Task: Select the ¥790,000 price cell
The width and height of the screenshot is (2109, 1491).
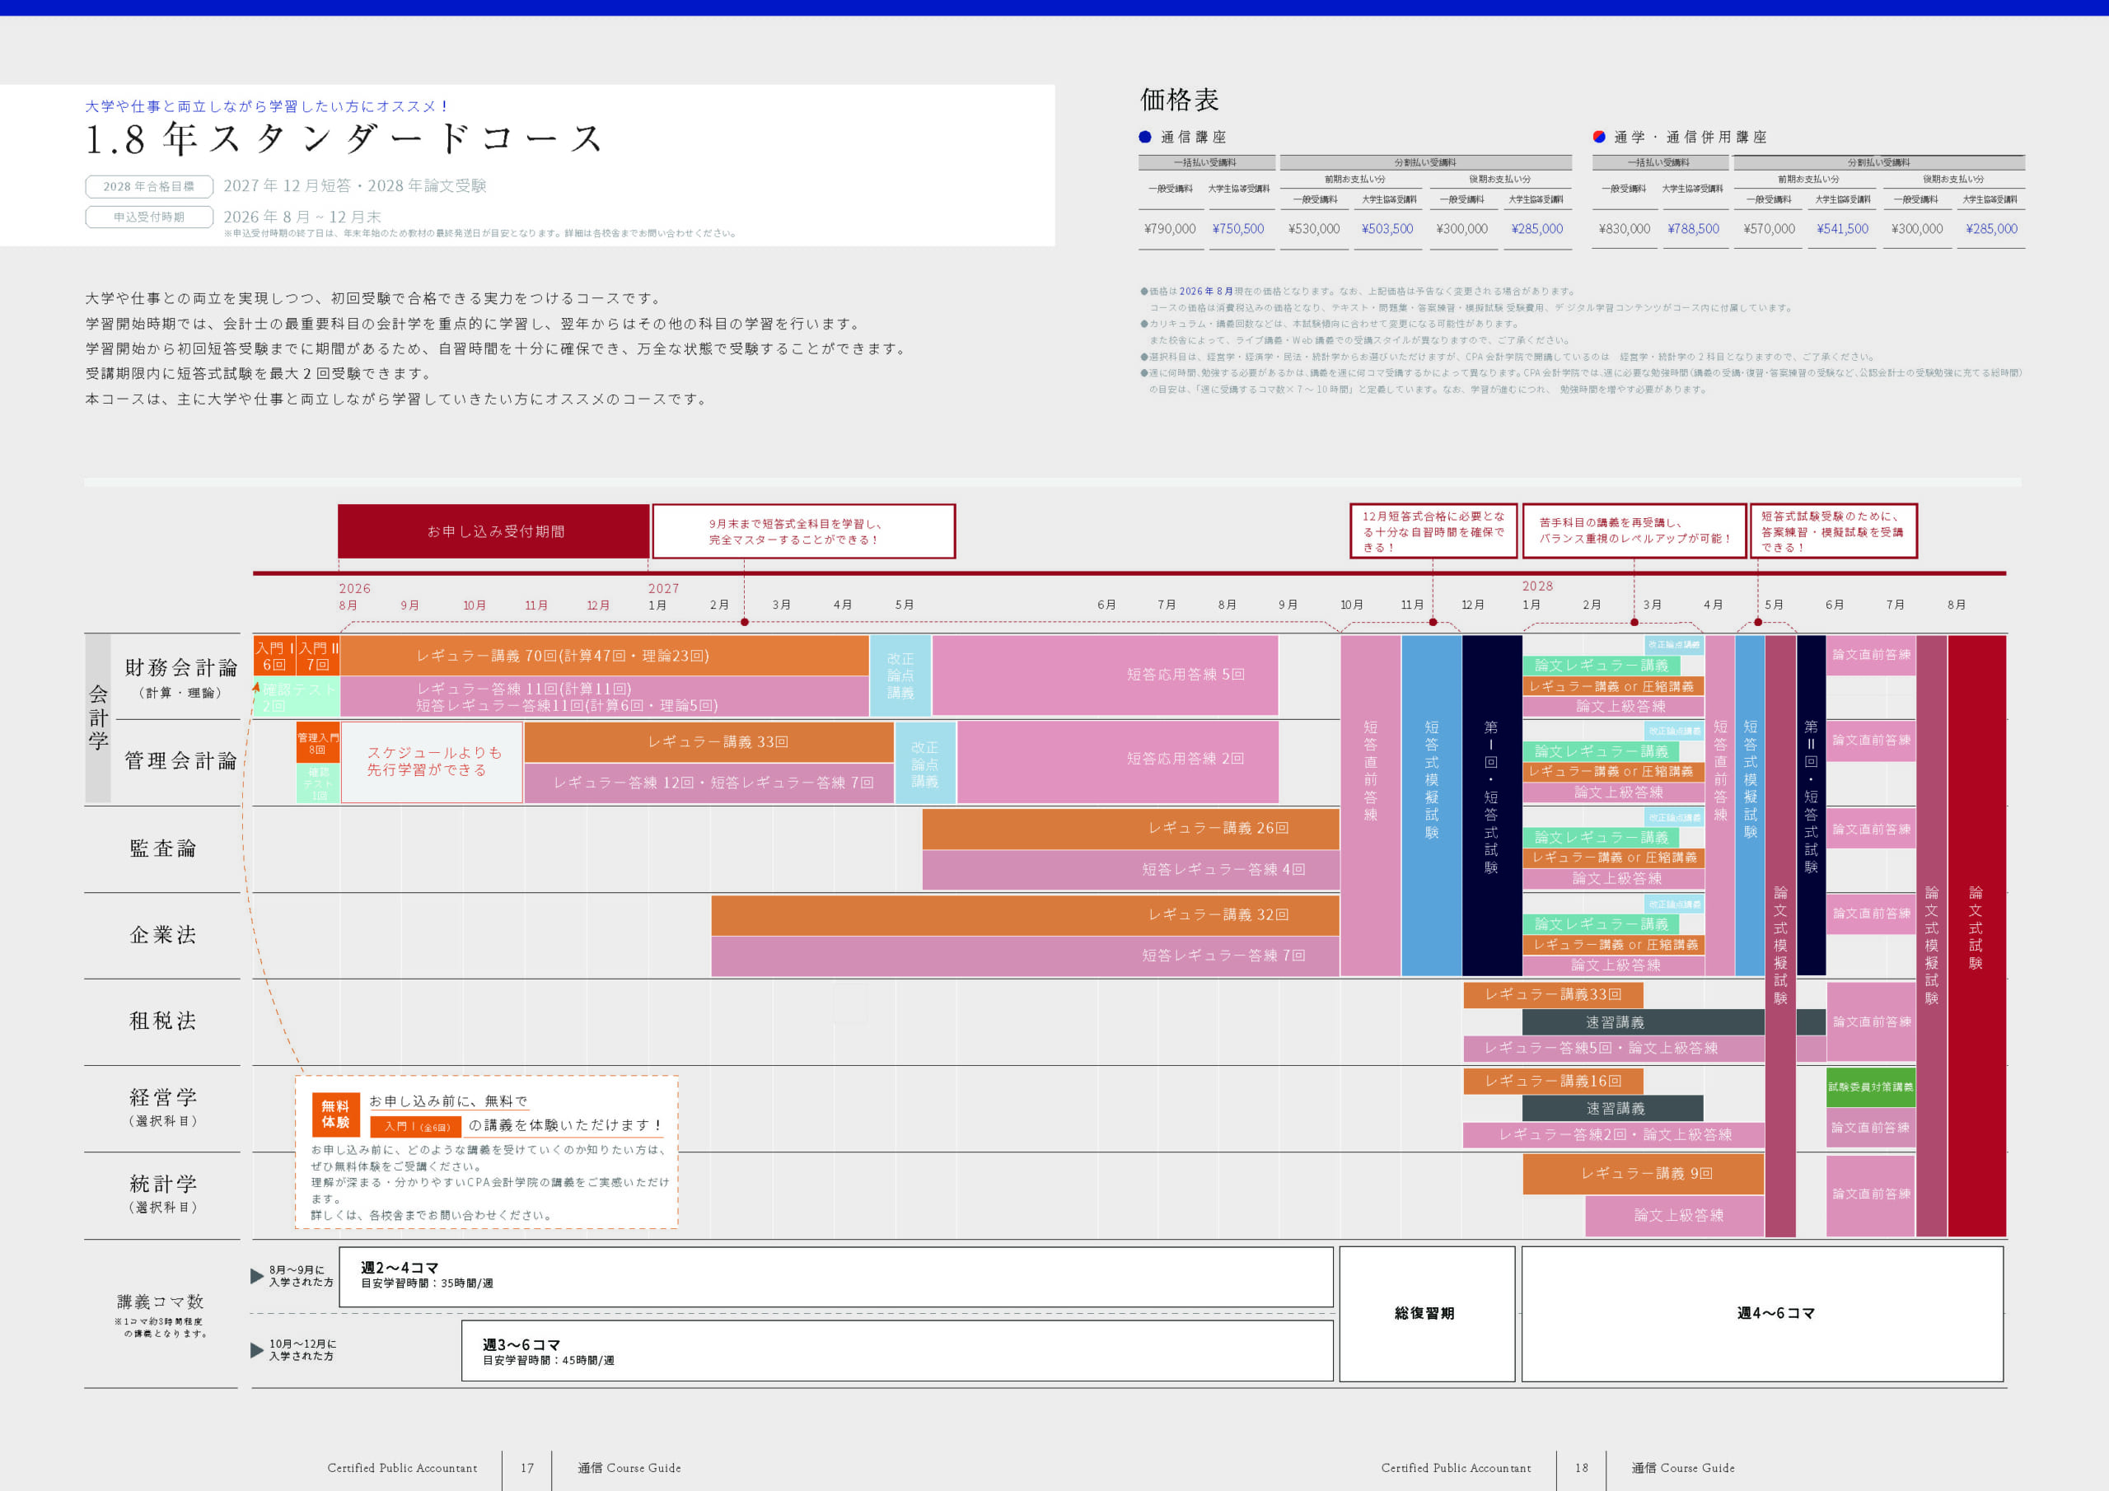Action: (x=1170, y=229)
